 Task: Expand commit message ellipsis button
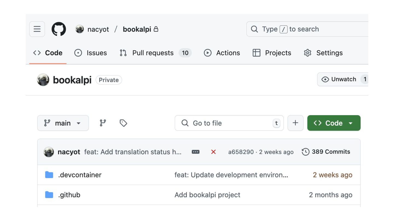tap(196, 152)
